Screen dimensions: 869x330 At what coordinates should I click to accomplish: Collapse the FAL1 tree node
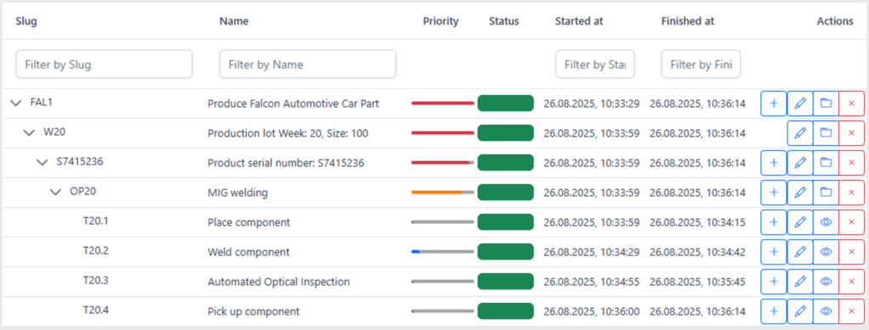[15, 103]
